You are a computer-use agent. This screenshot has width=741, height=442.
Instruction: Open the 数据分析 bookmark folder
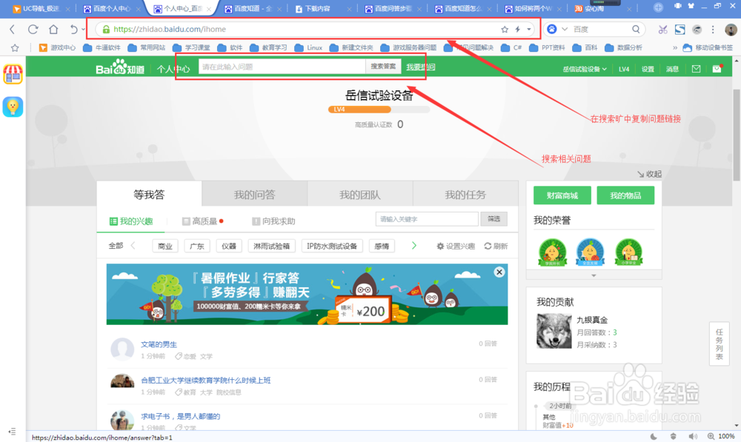(624, 47)
